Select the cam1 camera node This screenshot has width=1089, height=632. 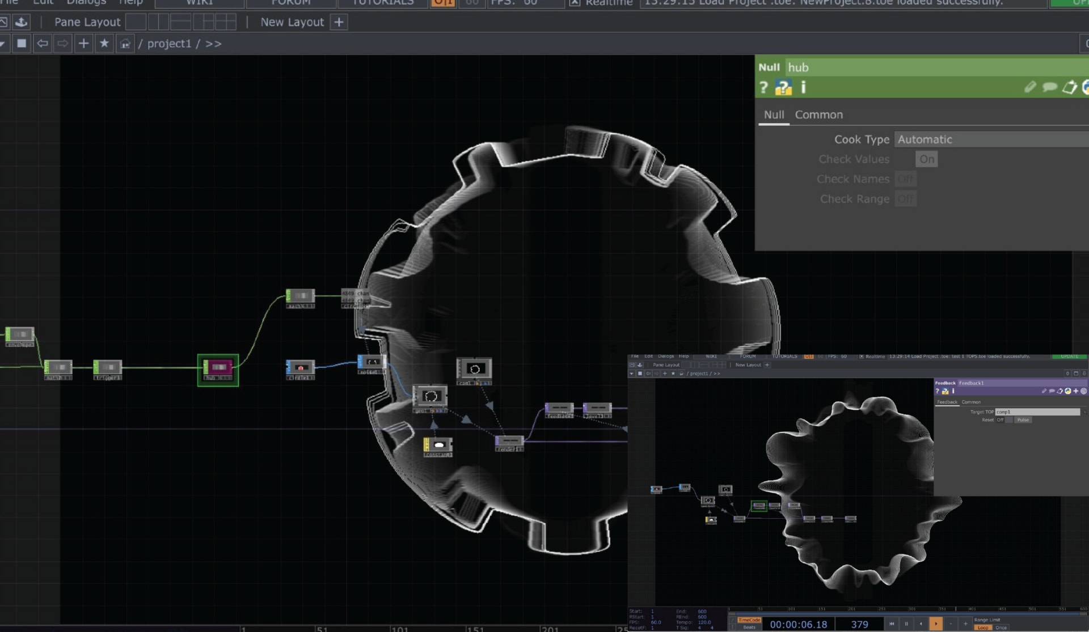[x=474, y=371]
